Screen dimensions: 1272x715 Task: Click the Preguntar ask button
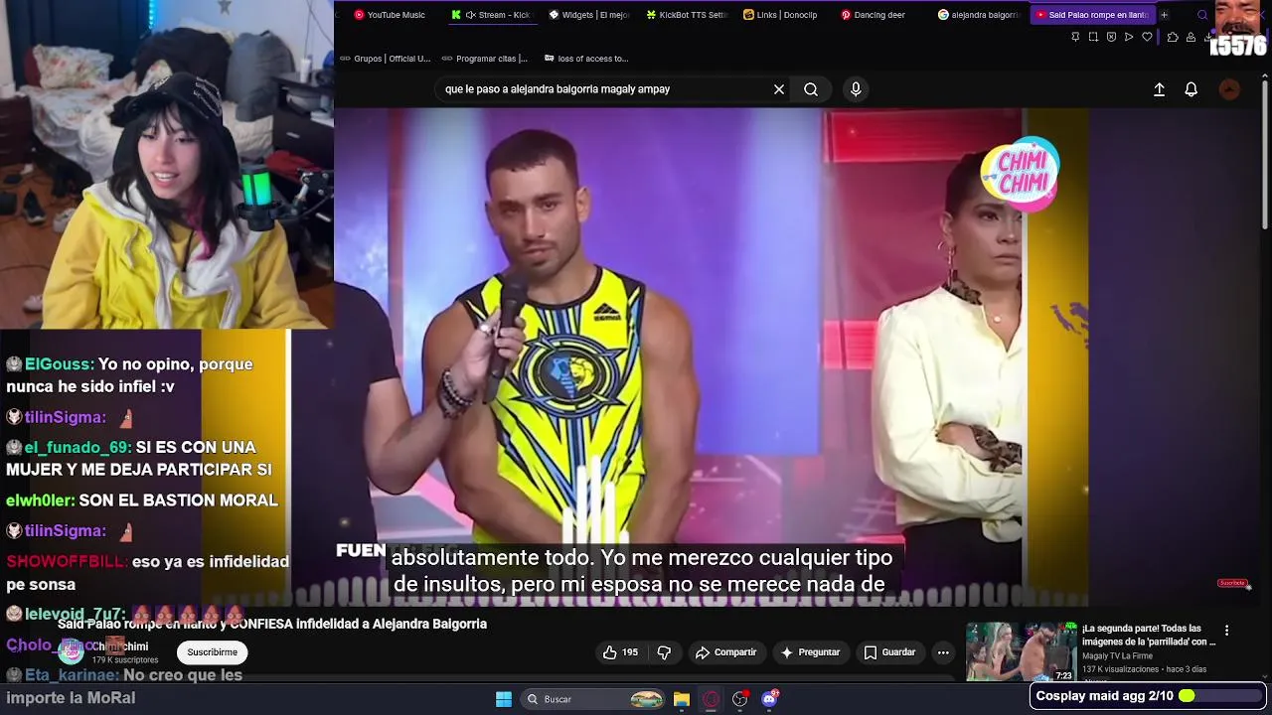coord(810,652)
